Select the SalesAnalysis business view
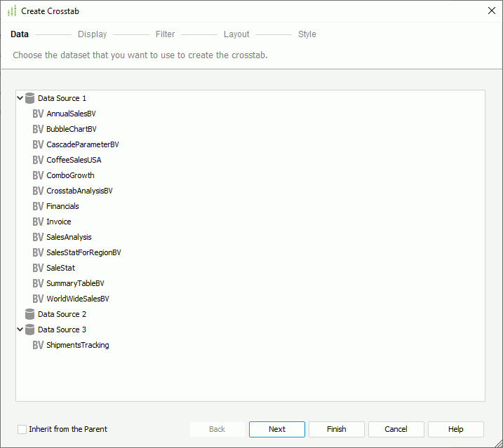Viewport: 503px width, 448px height. point(69,237)
